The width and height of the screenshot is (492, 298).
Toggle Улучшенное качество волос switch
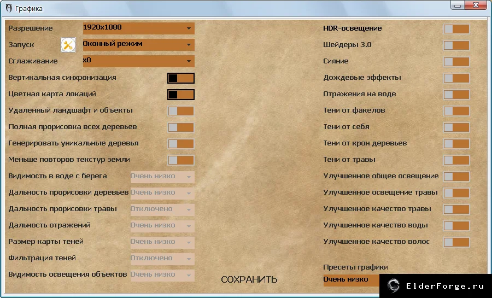point(456,242)
